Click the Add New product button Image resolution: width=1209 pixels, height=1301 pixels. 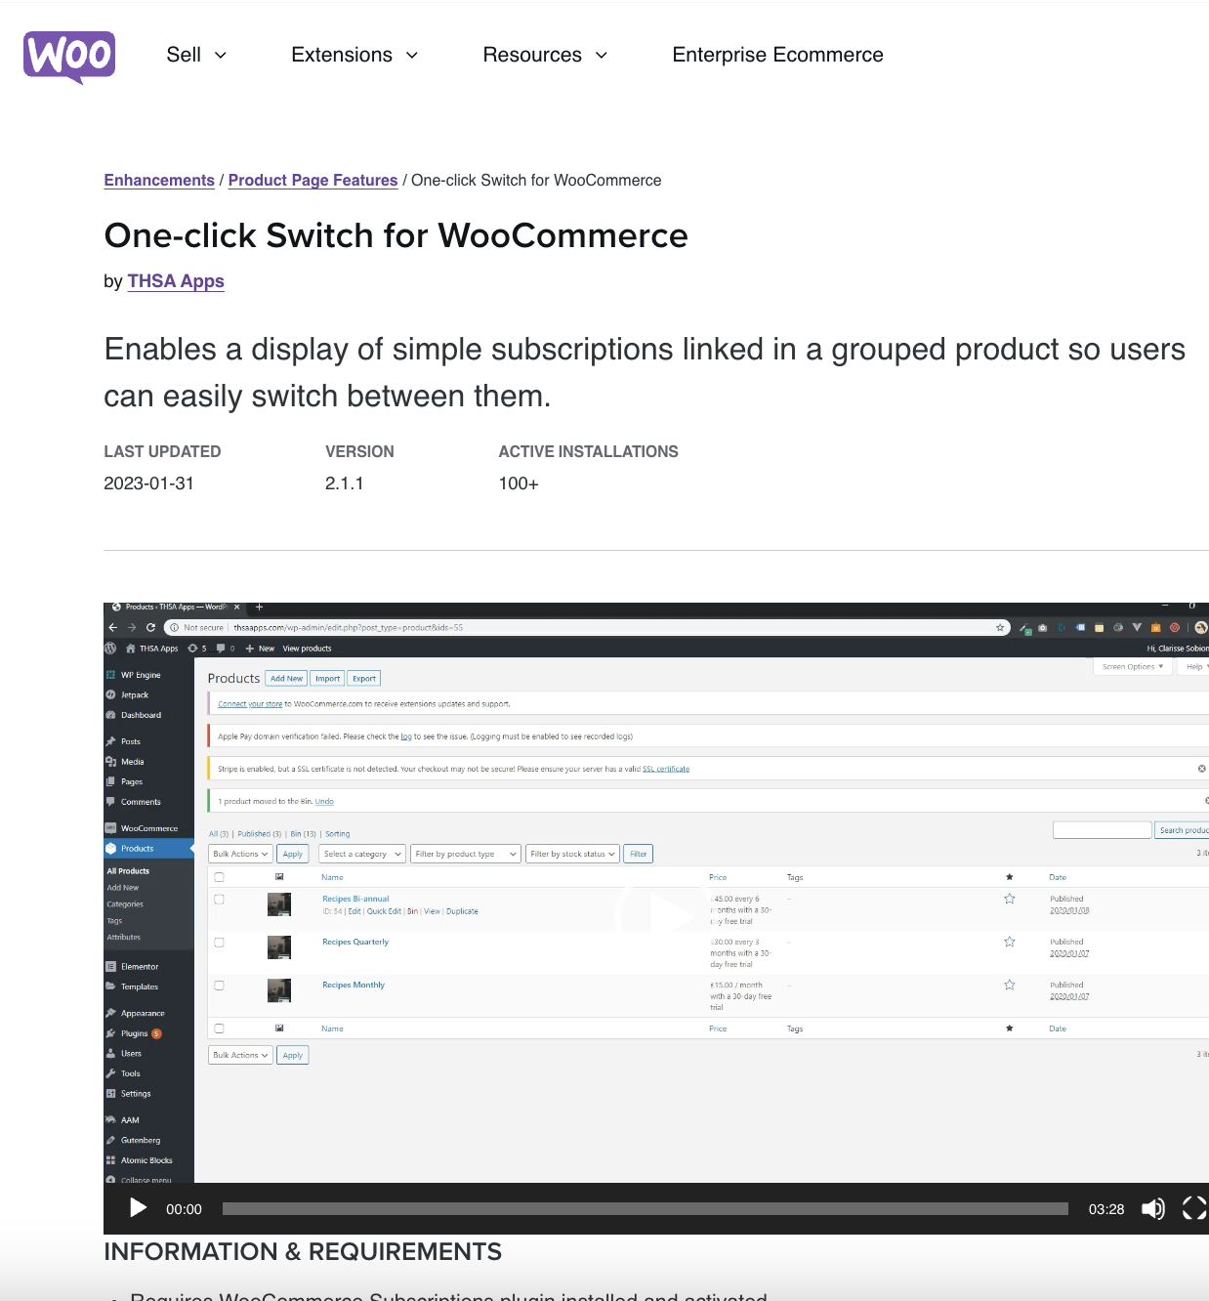click(285, 678)
